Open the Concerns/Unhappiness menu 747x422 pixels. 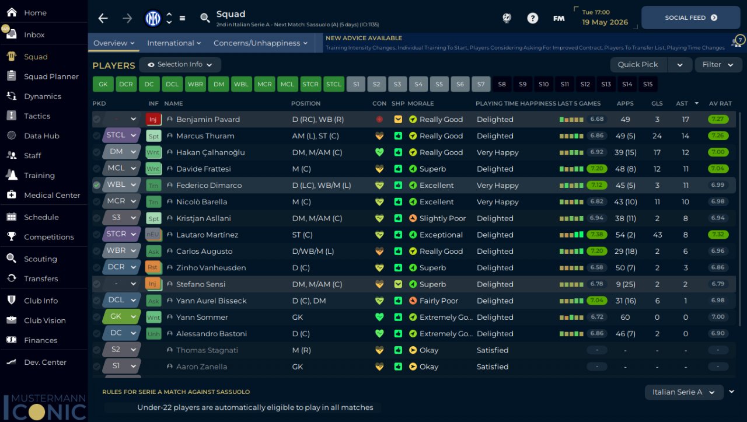261,43
